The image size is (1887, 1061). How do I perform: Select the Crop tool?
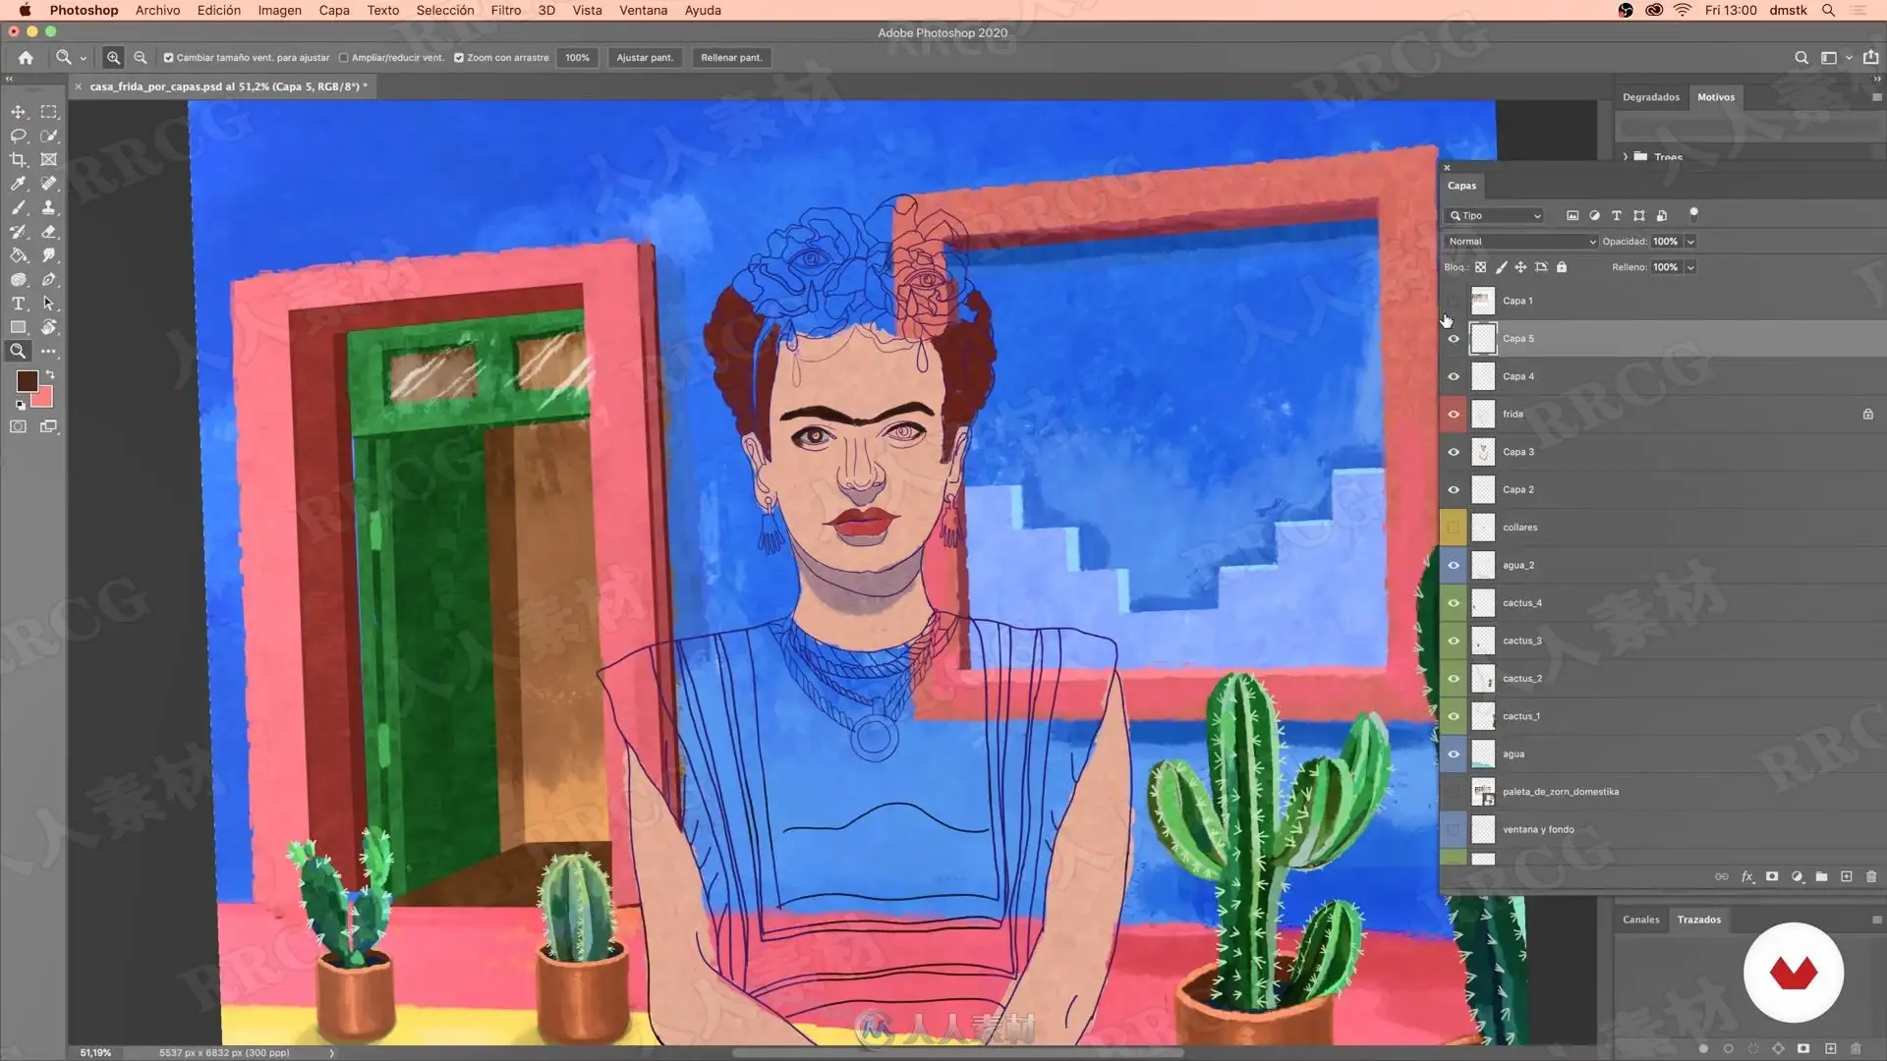click(18, 159)
